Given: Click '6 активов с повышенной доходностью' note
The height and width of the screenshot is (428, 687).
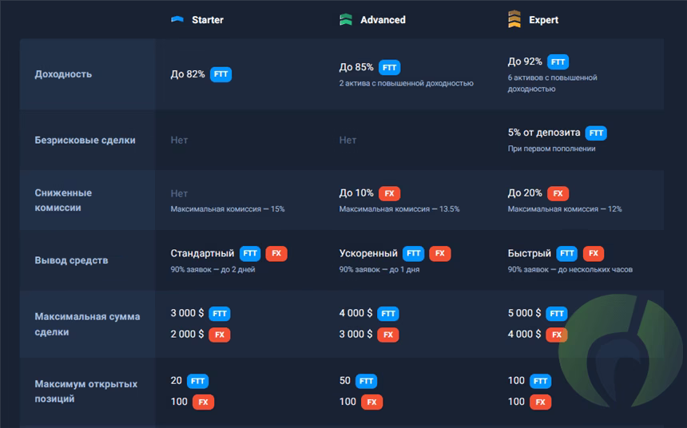Looking at the screenshot, I should [x=553, y=83].
